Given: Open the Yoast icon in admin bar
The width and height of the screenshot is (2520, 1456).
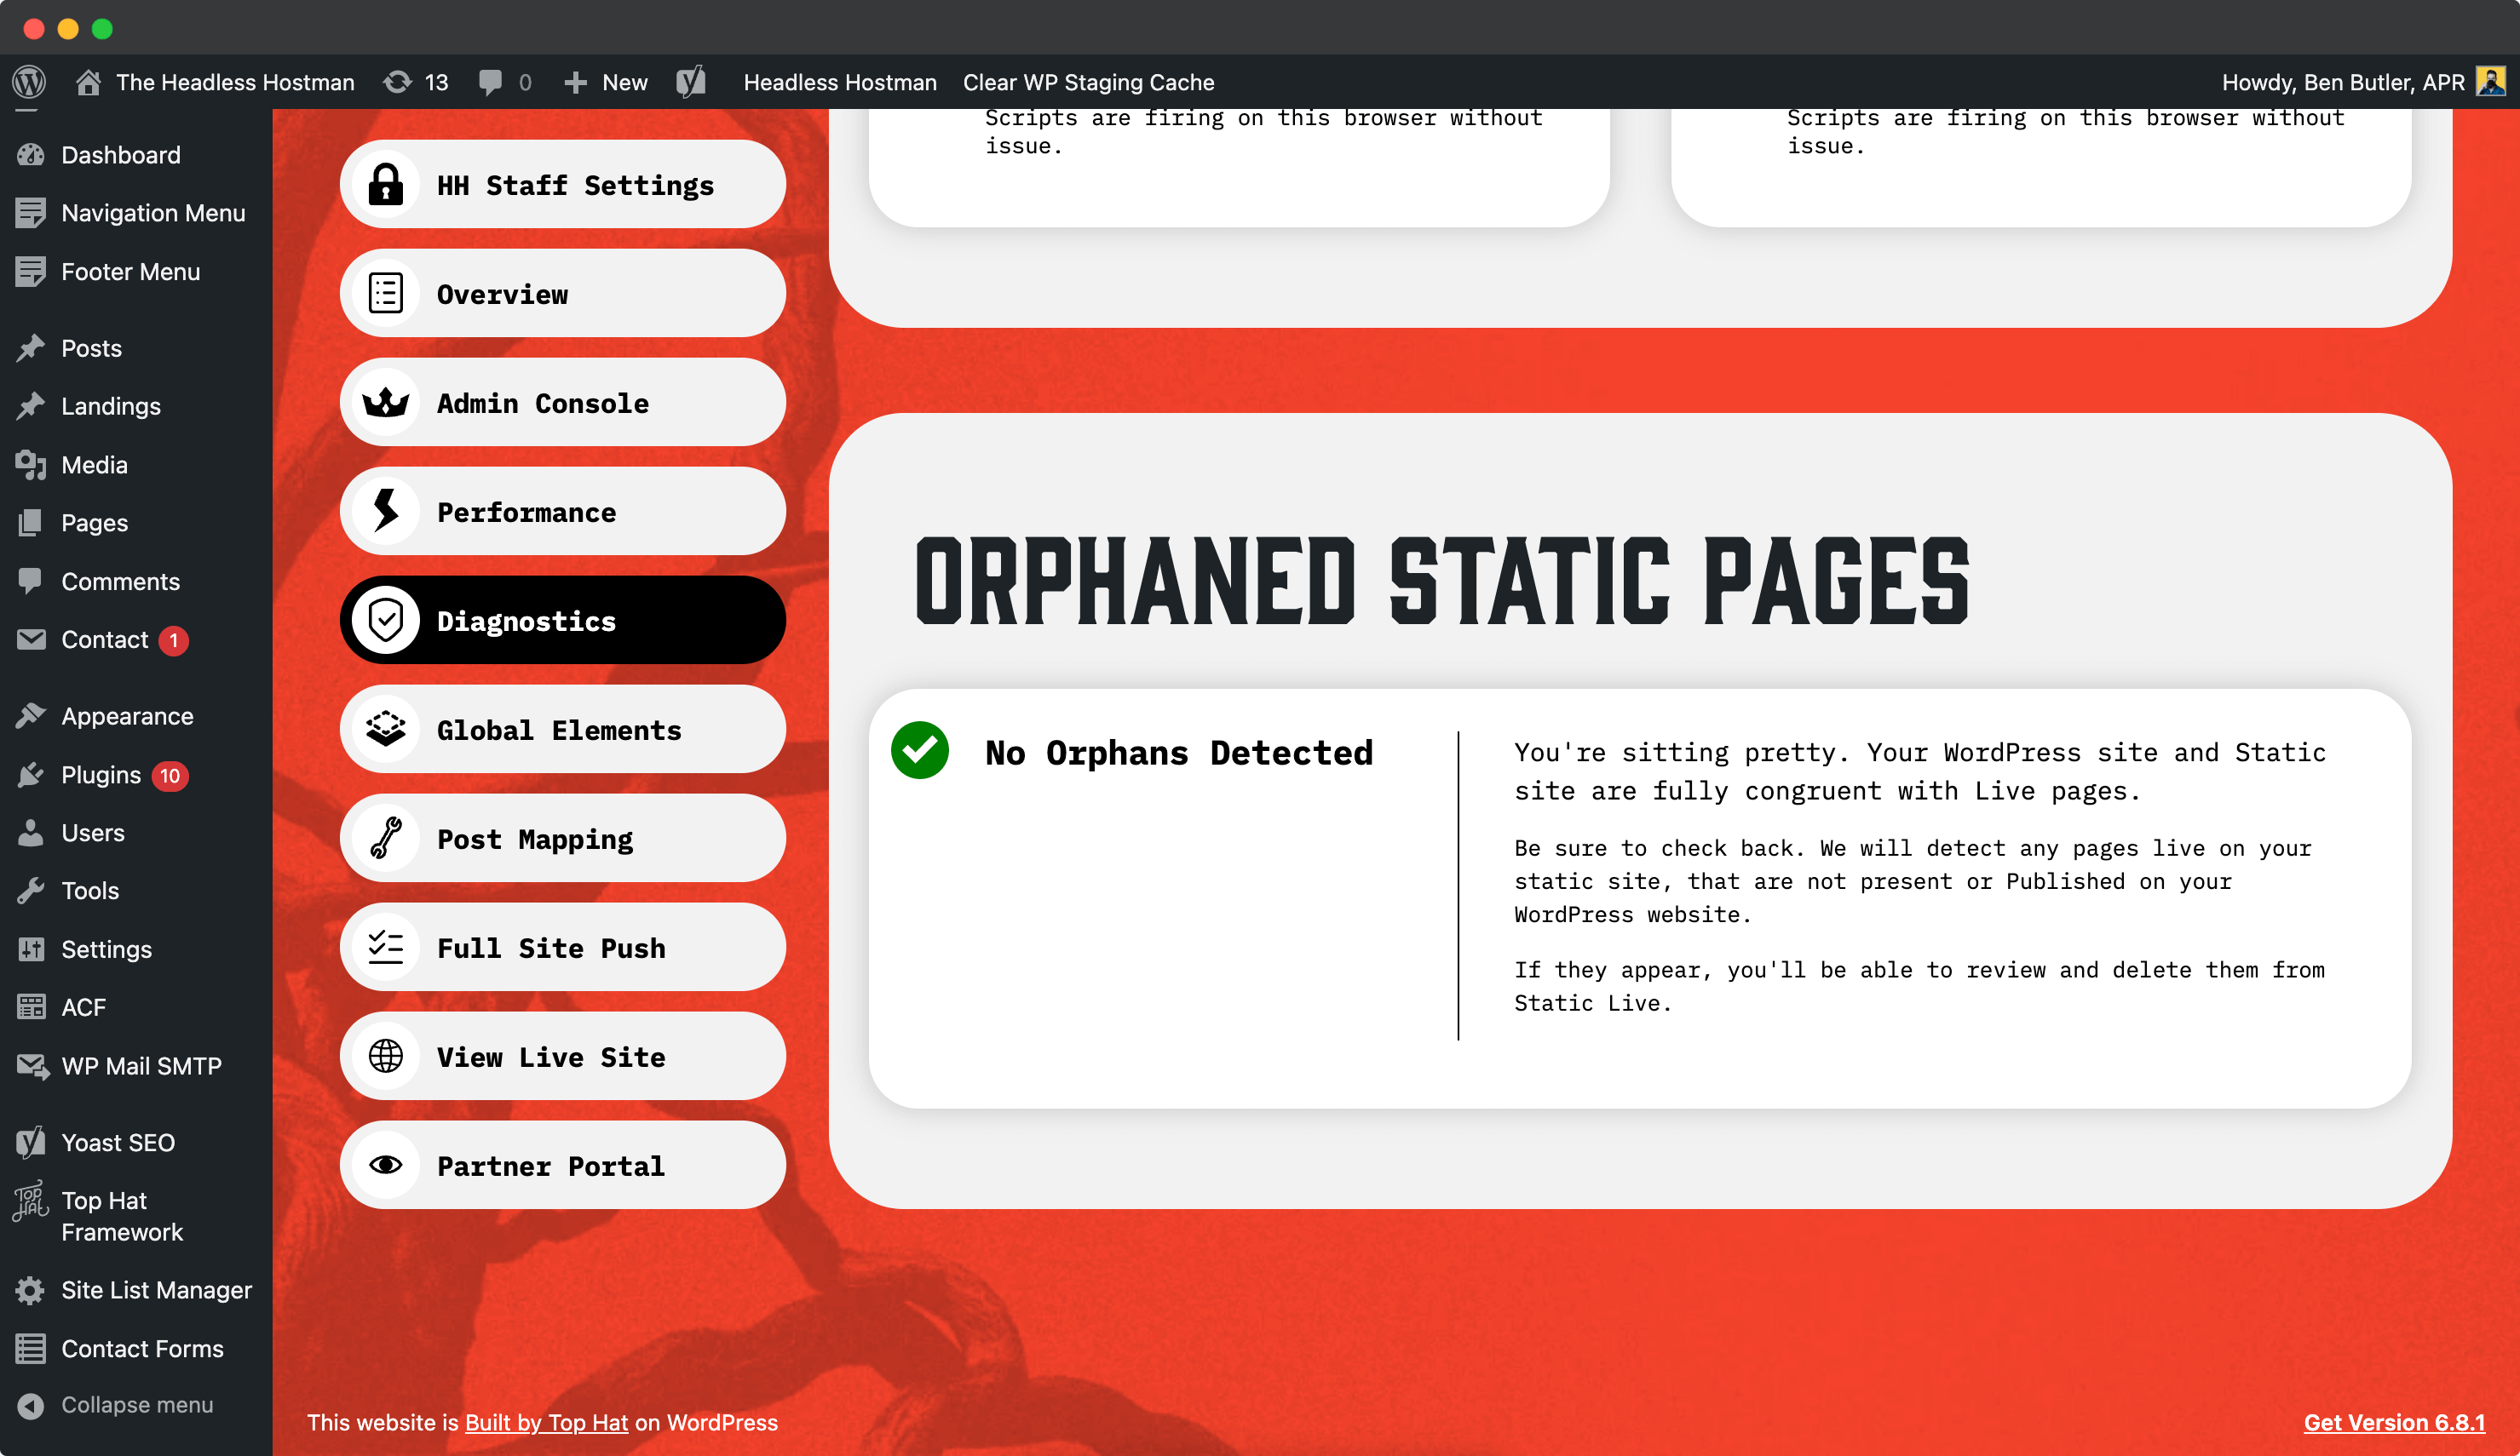Looking at the screenshot, I should 691,82.
